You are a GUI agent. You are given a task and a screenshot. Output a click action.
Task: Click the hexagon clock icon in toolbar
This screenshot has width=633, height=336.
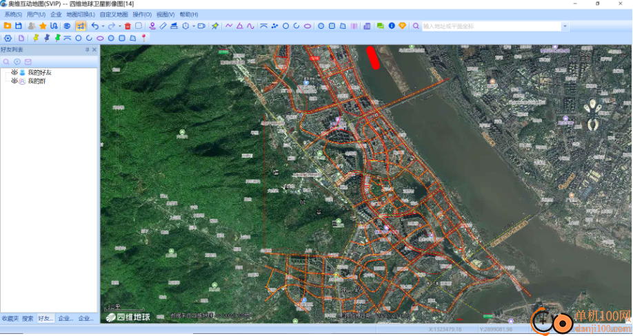pos(185,25)
